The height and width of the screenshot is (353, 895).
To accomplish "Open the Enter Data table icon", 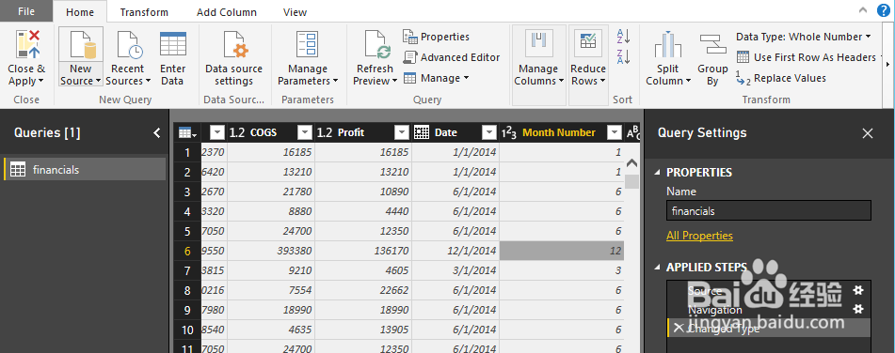I will pos(172,44).
